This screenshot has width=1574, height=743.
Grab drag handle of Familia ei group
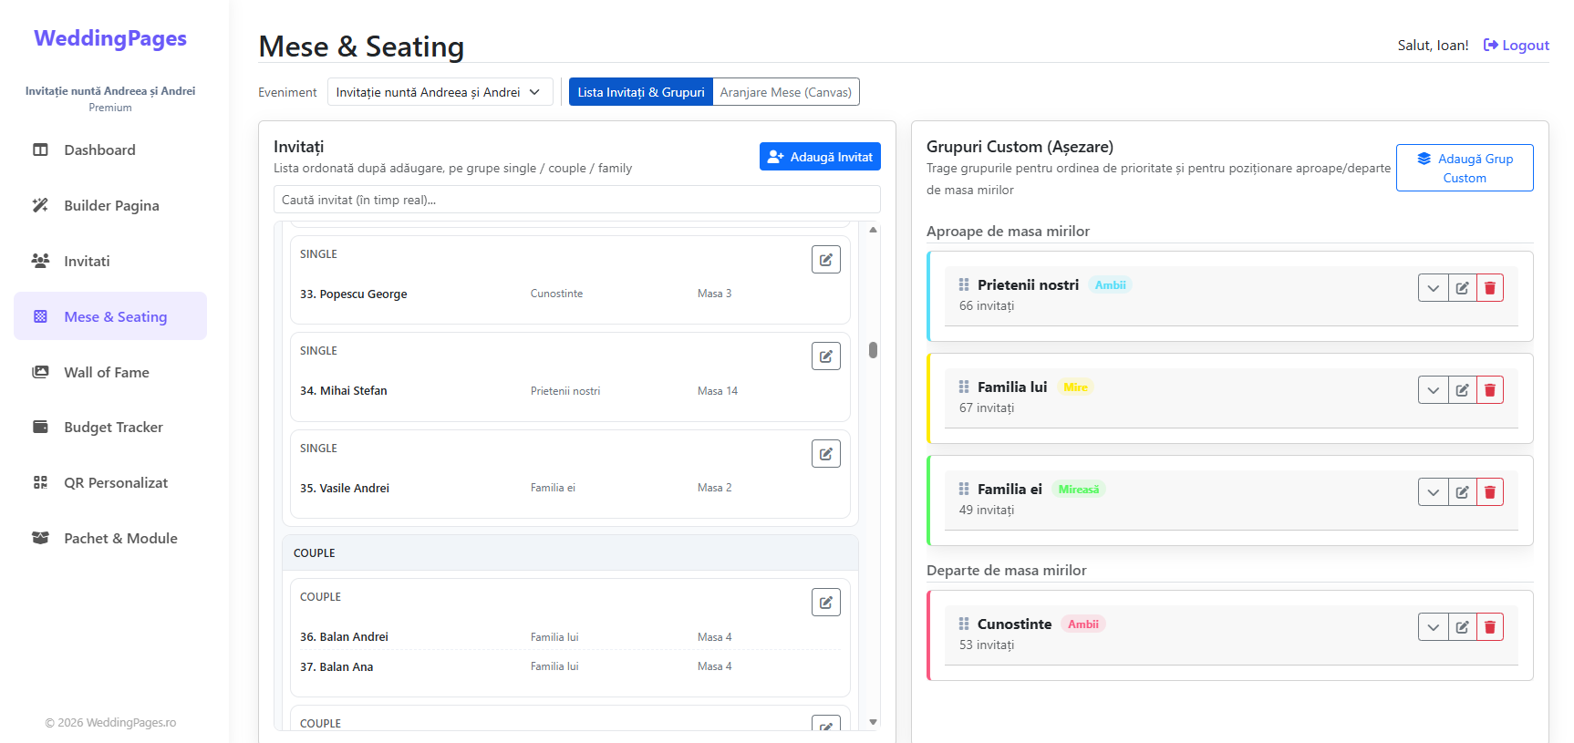pos(964,490)
